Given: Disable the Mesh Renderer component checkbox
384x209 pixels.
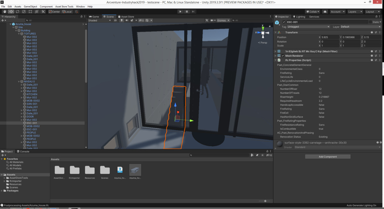Looking at the screenshot, I should click(283, 56).
